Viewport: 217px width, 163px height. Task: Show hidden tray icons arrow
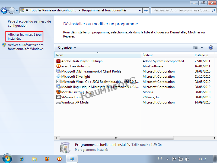point(167,159)
